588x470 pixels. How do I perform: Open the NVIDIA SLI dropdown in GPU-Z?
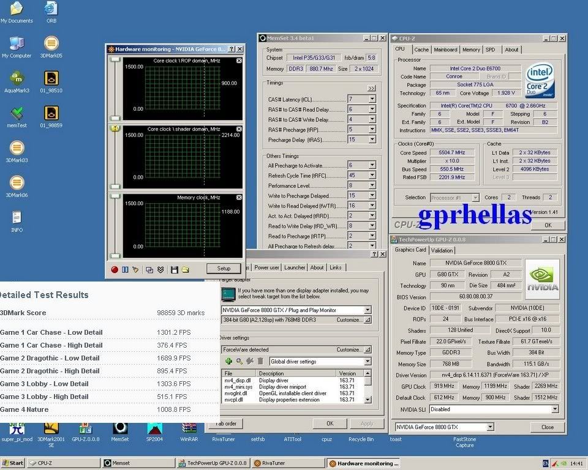(x=555, y=409)
